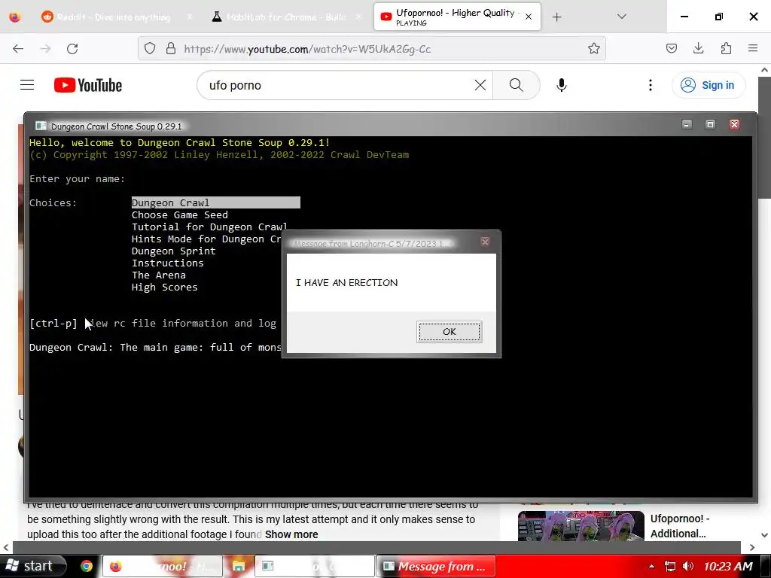Open Windows start menu
Viewport: 771px width, 578px height.
point(32,566)
